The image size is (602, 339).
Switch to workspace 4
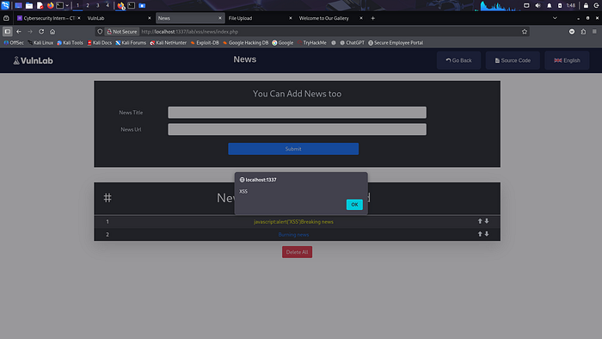tap(107, 5)
